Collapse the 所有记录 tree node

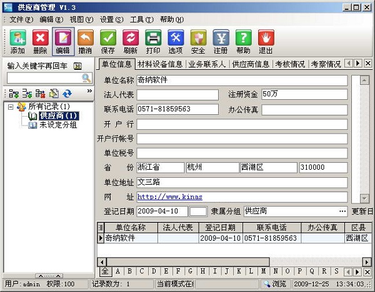click(12, 107)
